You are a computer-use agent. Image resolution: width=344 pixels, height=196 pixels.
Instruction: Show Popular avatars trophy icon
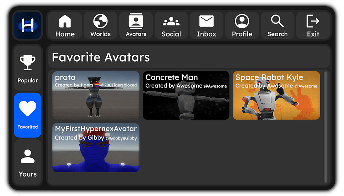[28, 62]
